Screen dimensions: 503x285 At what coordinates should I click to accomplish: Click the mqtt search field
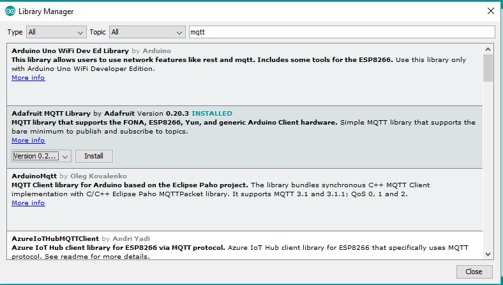(342, 32)
